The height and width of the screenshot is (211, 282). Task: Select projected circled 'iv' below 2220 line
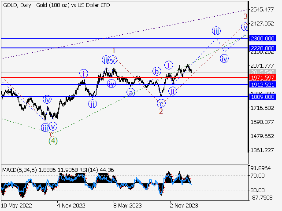point(225,58)
